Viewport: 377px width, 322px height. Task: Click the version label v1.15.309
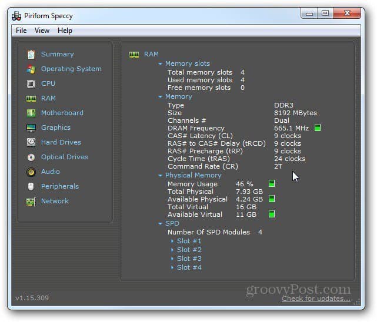coord(32,298)
